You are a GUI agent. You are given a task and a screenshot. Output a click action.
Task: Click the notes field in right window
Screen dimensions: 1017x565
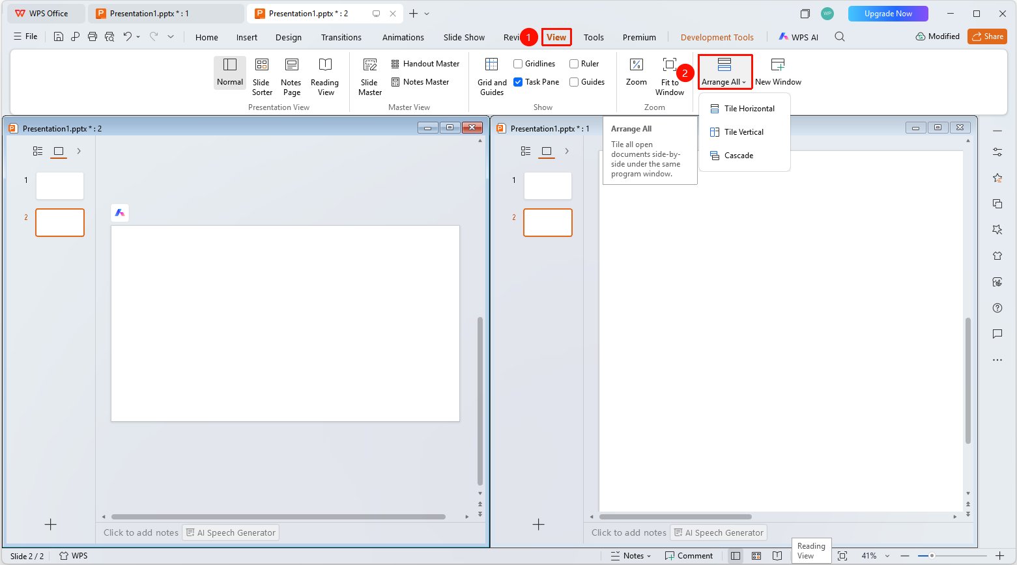pos(629,532)
